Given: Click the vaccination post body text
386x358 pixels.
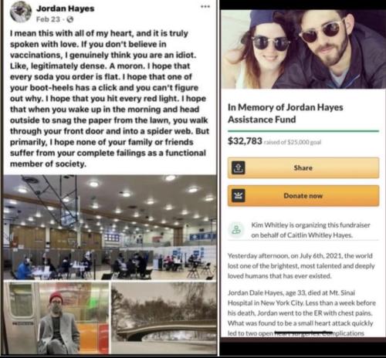Looking at the screenshot, I should point(110,99).
